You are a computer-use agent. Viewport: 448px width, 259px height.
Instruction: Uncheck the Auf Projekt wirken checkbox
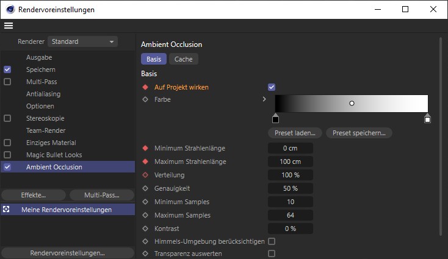[x=272, y=87]
